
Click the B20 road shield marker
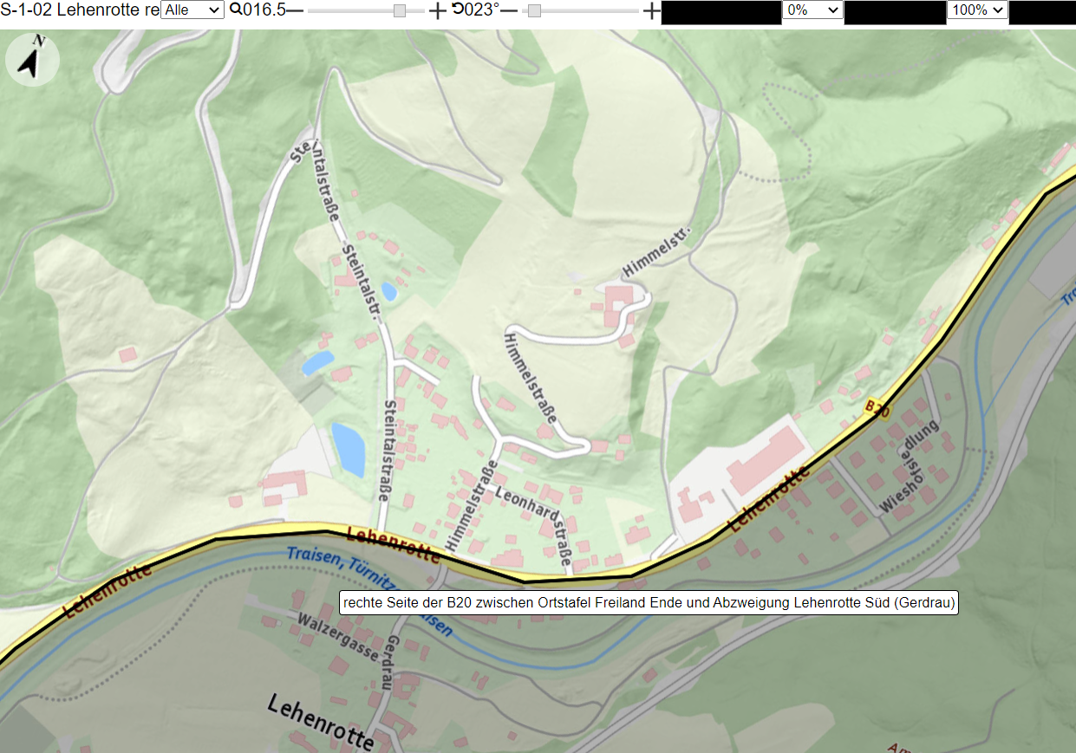click(x=877, y=409)
